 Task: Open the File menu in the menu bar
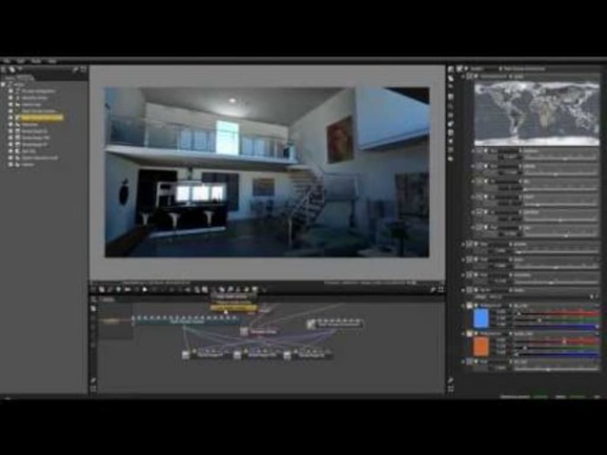click(8, 61)
